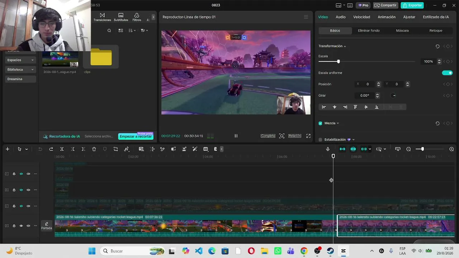Open the player hamburger menu
Viewport: 459px width, 258px height.
306,17
